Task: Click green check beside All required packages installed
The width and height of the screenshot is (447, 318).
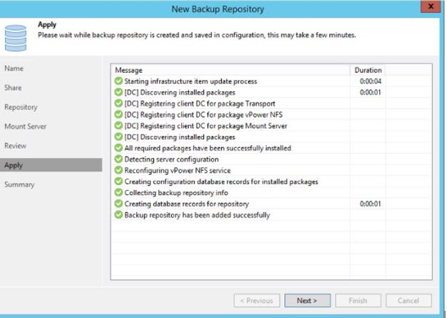Action: 118,148
